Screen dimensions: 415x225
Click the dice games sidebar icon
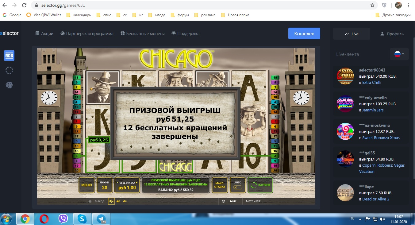pyautogui.click(x=9, y=85)
